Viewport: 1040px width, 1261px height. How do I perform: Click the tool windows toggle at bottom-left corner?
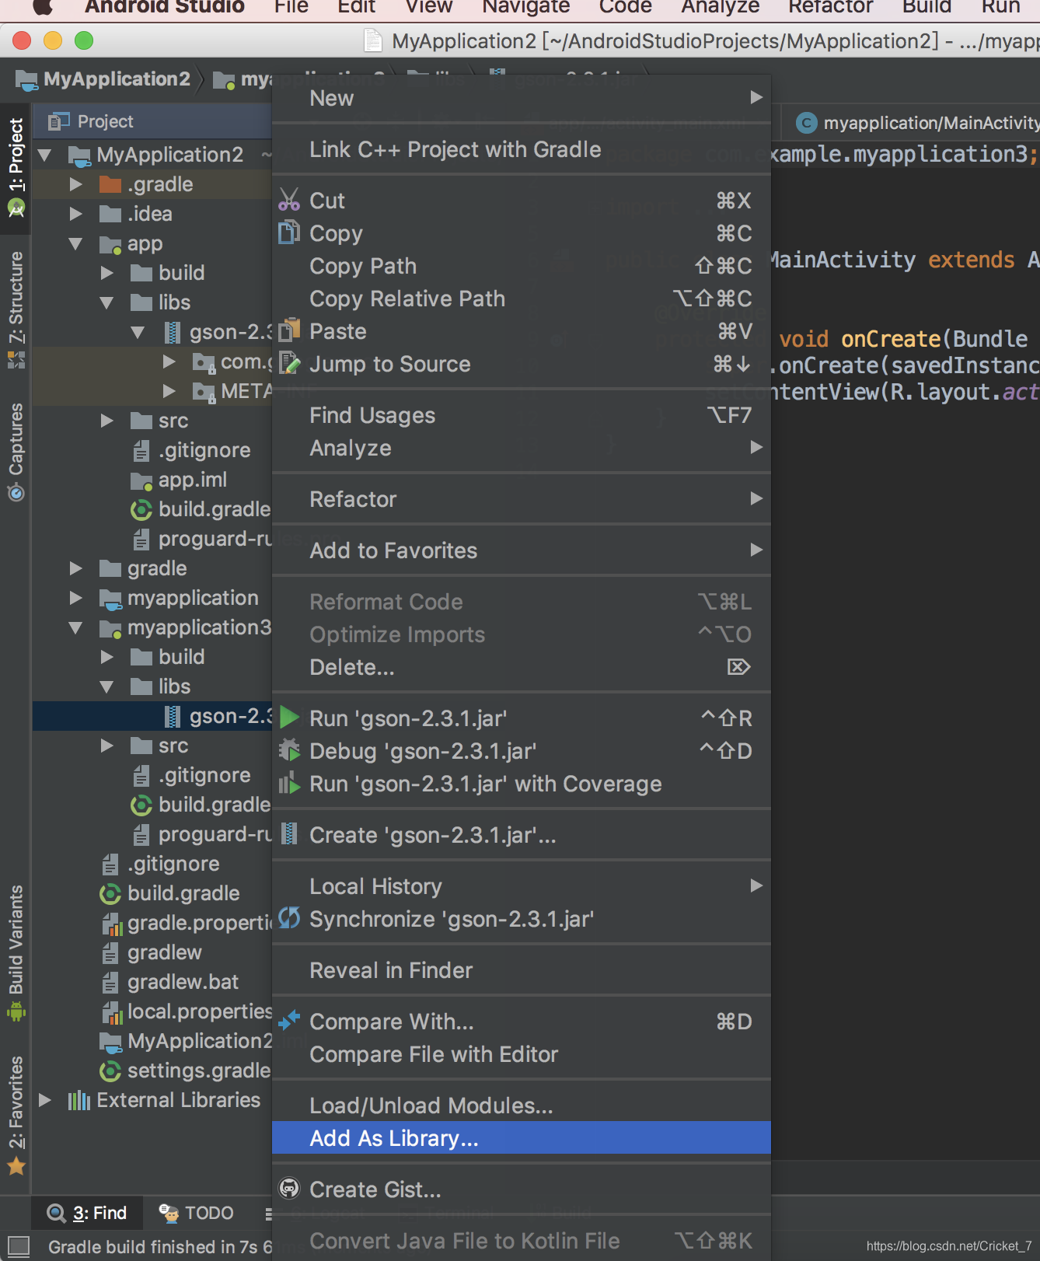click(x=19, y=1245)
